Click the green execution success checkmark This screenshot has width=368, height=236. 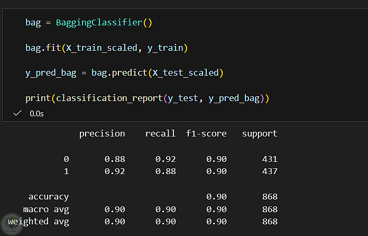[x=17, y=113]
